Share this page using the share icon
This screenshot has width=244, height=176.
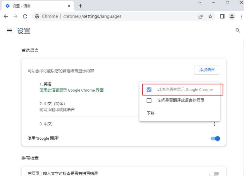pos(201,16)
